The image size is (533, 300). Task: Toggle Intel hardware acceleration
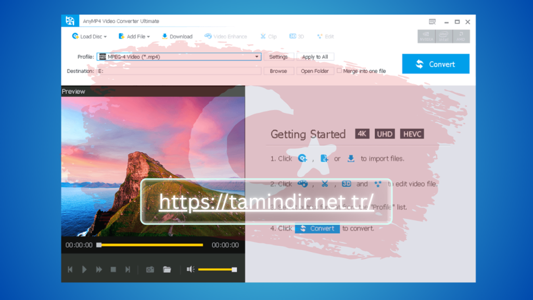click(443, 36)
